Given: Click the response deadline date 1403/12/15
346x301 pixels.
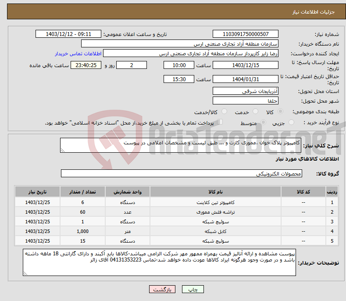Looking at the screenshot, I should point(246,65).
